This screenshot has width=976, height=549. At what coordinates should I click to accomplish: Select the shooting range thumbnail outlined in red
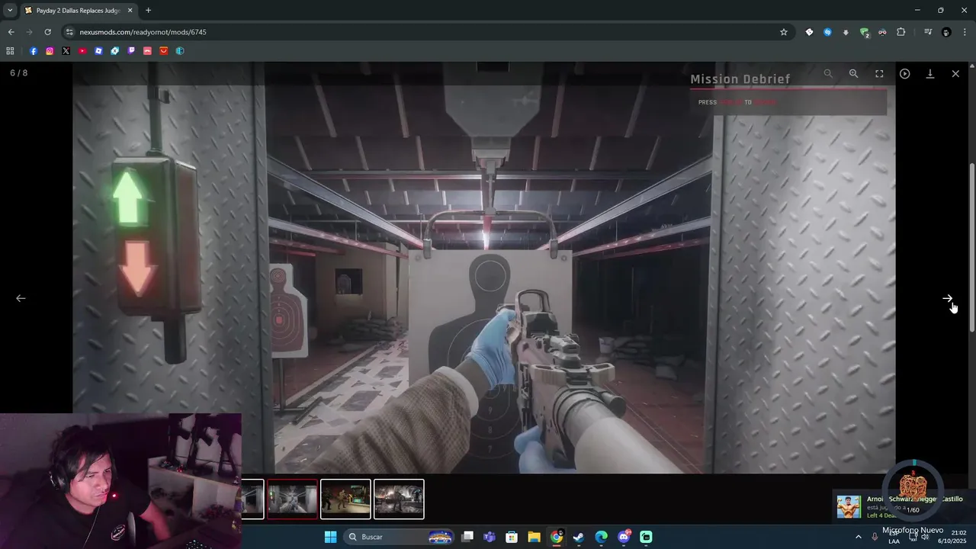tap(292, 499)
